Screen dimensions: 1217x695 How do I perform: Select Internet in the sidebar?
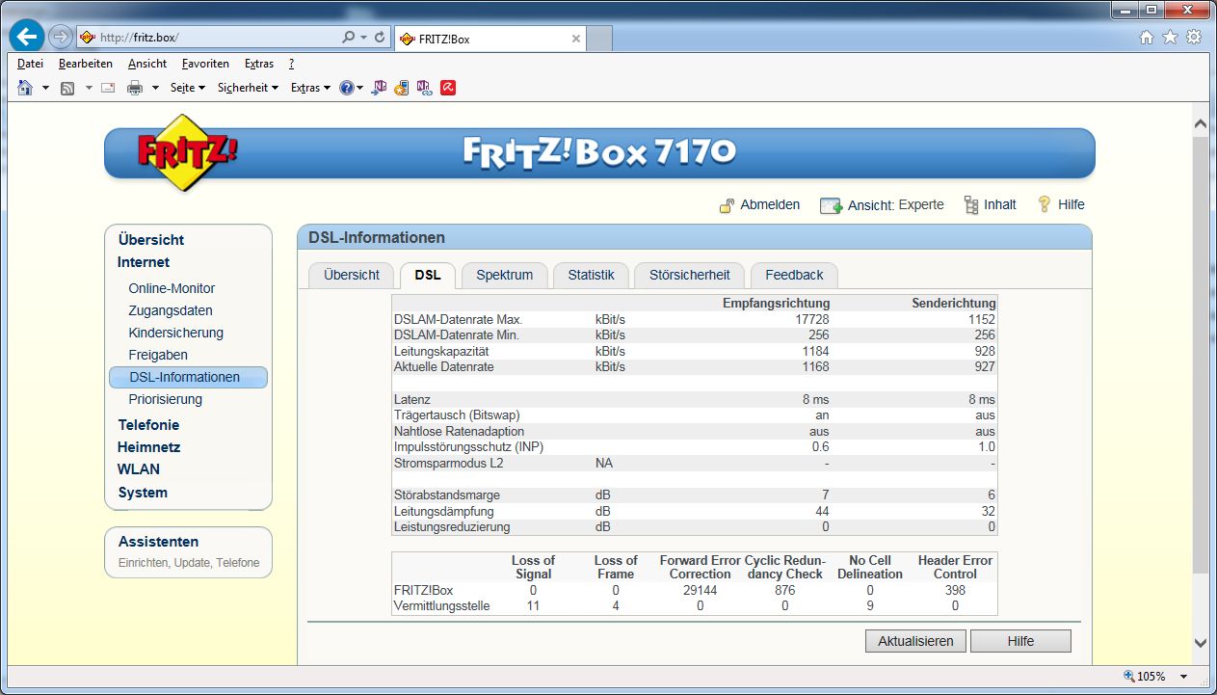[x=144, y=262]
